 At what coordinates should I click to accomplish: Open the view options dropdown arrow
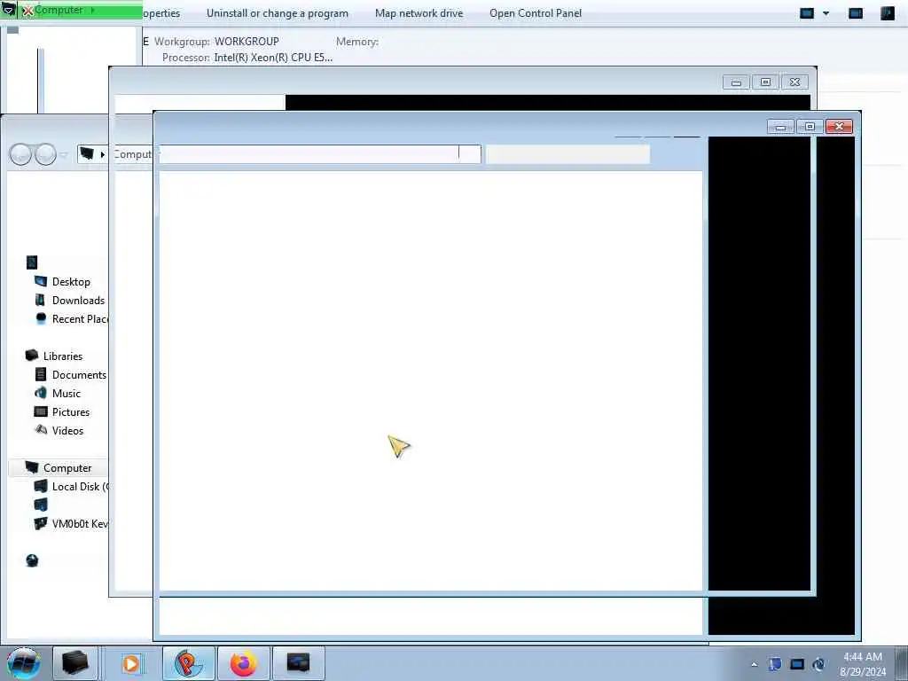pyautogui.click(x=826, y=13)
